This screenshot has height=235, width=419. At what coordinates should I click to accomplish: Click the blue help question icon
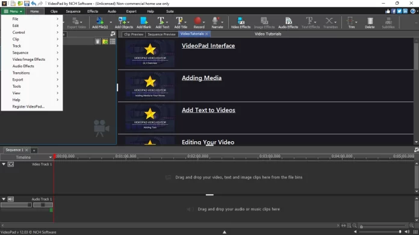pyautogui.click(x=412, y=11)
